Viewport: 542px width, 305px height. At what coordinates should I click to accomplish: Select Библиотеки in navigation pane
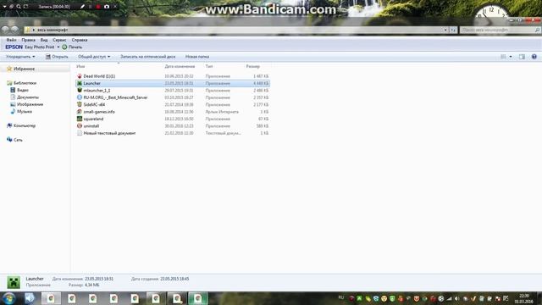pyautogui.click(x=25, y=83)
